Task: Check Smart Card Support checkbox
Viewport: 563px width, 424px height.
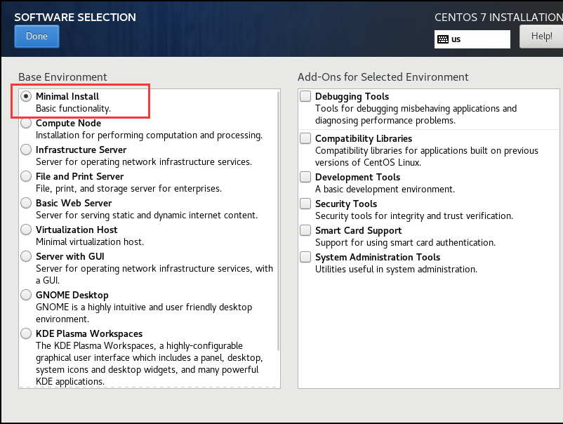Action: 305,230
